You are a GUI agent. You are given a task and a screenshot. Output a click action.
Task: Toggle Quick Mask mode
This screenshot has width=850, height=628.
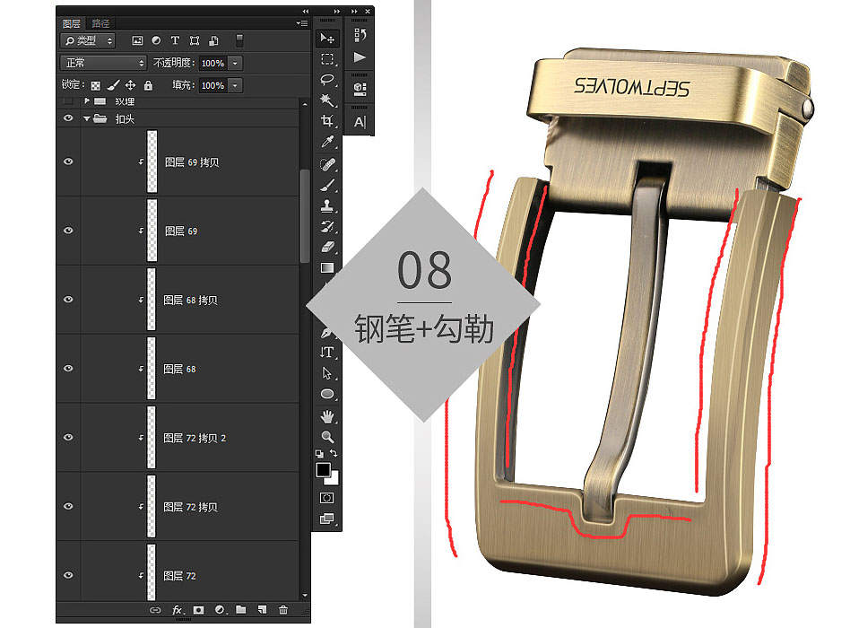click(x=327, y=498)
